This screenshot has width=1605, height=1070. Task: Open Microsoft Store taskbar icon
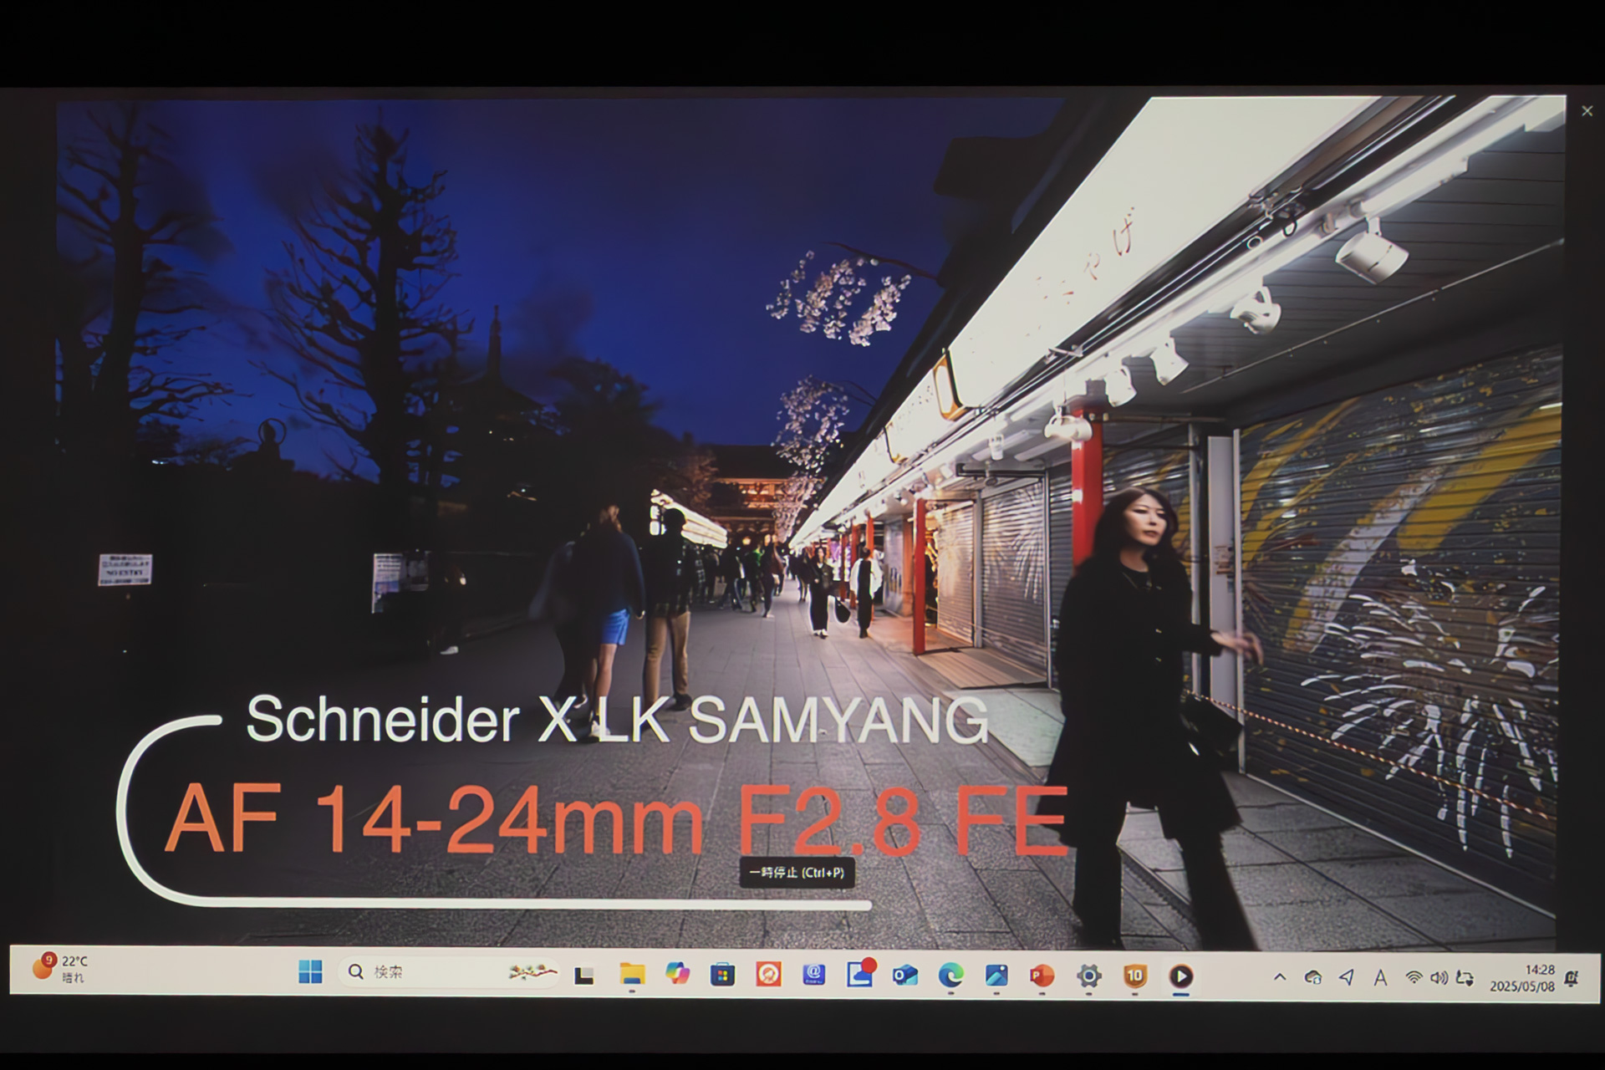[x=722, y=975]
